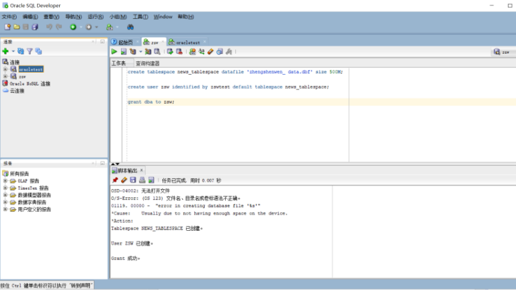Expand the OLAP reports folder
Screen dimensions: 516x290
tap(5, 181)
